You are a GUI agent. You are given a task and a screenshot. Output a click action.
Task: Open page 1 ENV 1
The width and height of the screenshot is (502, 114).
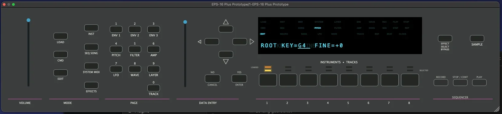(x=116, y=29)
